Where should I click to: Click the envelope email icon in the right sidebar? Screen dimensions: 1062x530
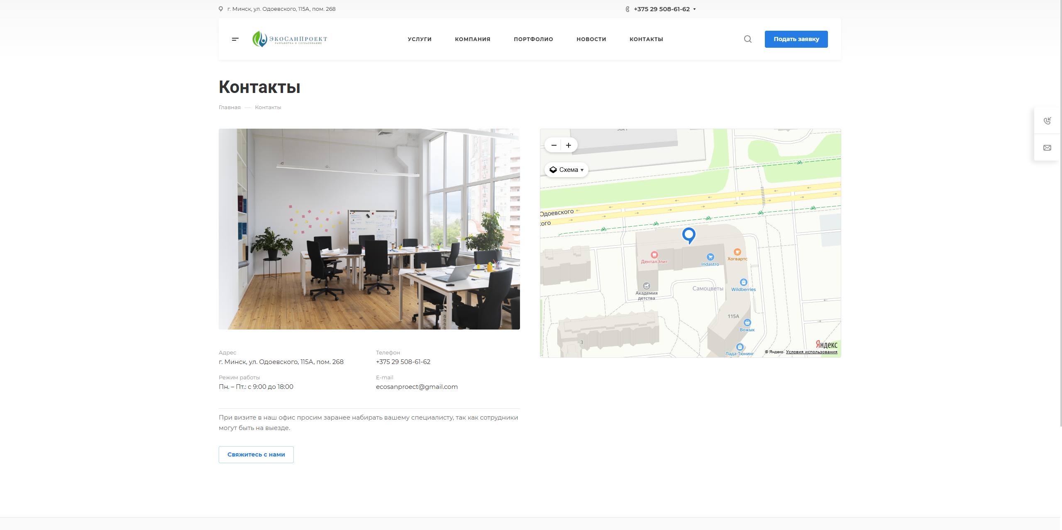click(1047, 147)
